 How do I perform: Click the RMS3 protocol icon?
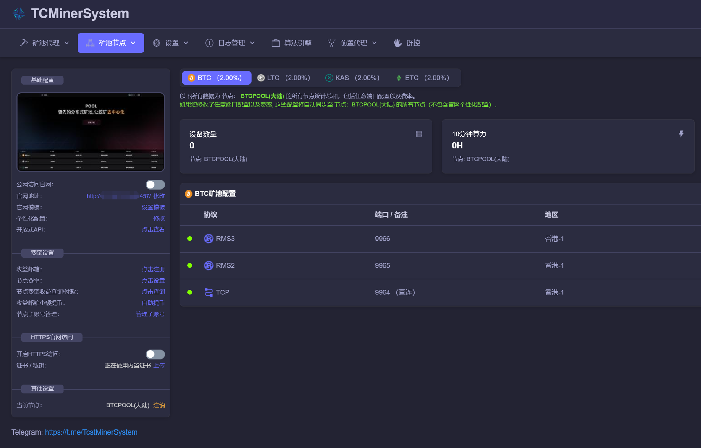click(208, 239)
